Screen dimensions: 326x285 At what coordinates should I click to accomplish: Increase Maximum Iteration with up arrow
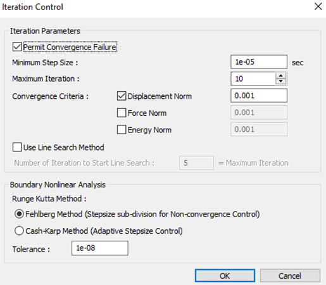click(281, 76)
